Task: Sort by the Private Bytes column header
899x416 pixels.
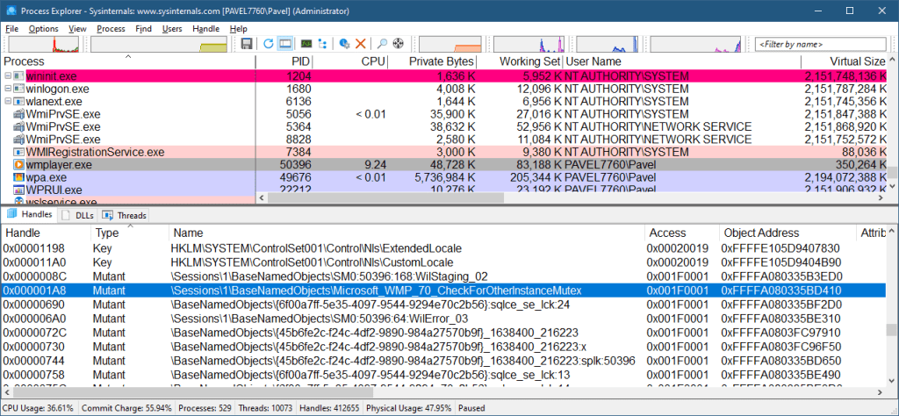Action: click(x=432, y=61)
